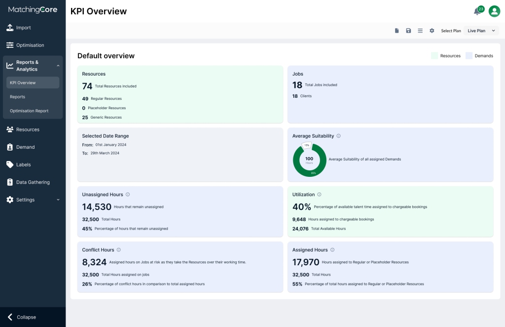The width and height of the screenshot is (505, 327).
Task: Click the gear icon in top toolbar
Action: point(432,31)
